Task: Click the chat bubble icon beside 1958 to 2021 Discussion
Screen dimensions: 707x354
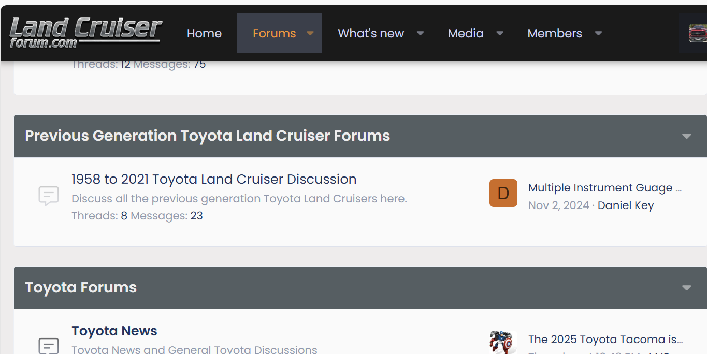Action: 49,196
